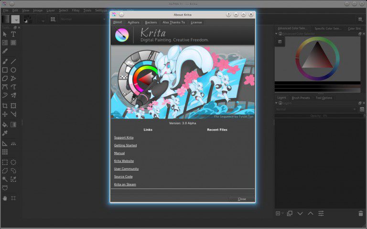Screen dimensions: 367x229
Task: Select the Fill bucket tool
Action: [5, 125]
